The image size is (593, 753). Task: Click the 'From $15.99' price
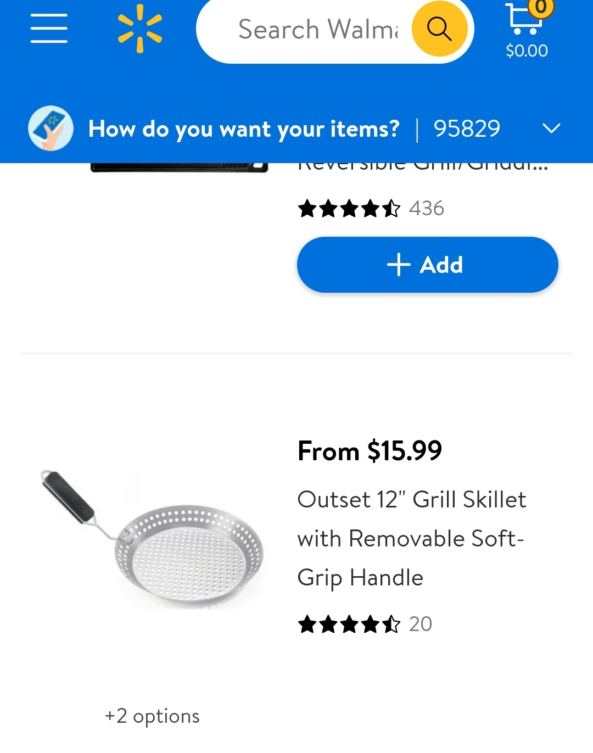[370, 451]
